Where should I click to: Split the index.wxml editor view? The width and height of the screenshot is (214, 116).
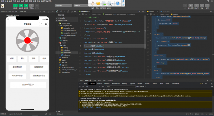click(x=139, y=12)
